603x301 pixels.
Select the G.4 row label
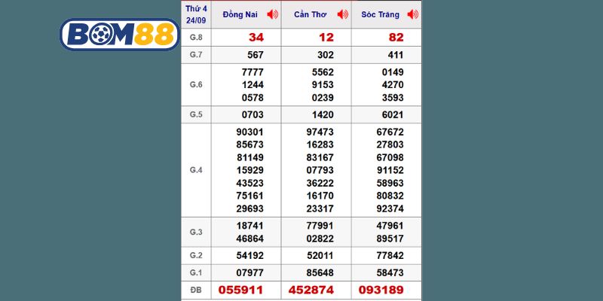tap(196, 170)
